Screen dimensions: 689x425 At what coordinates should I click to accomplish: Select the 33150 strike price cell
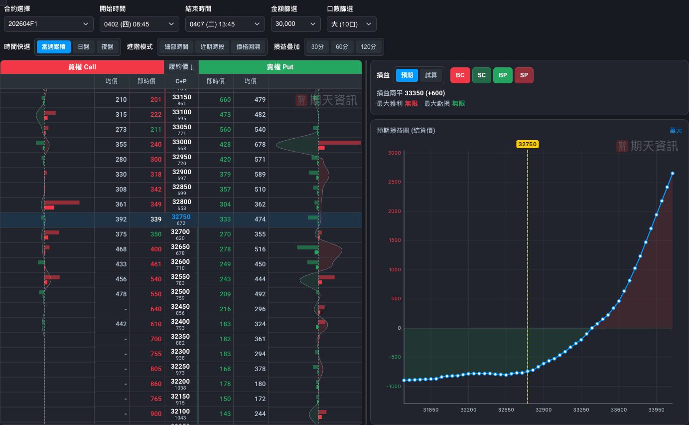(x=181, y=100)
